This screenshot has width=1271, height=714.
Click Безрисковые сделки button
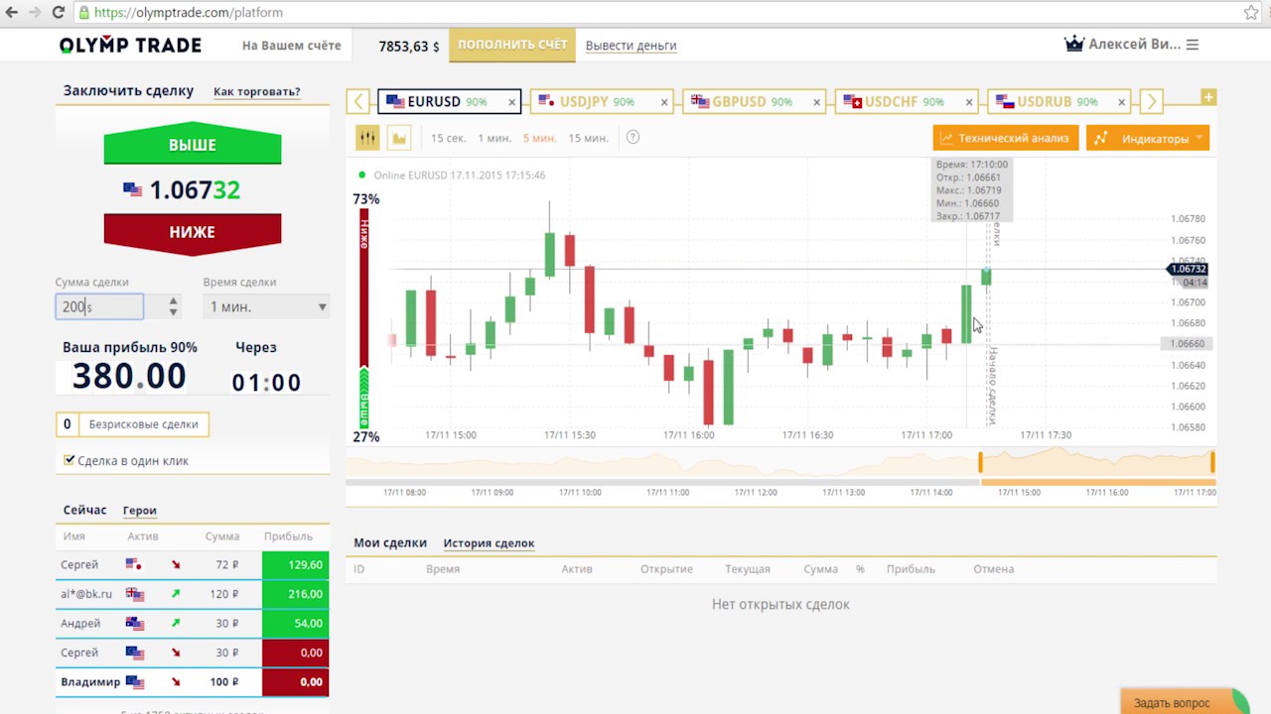point(132,424)
